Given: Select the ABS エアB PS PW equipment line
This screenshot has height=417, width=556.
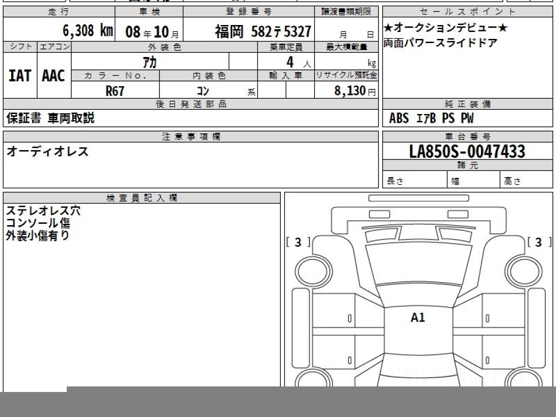Looking at the screenshot, I should click(x=431, y=119).
